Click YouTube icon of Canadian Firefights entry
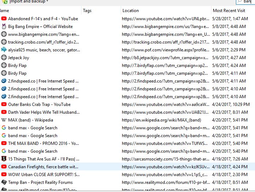The width and height of the screenshot is (255, 192). click(4, 166)
